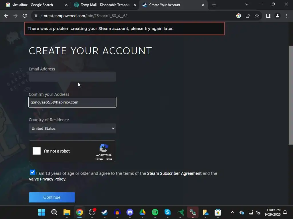Open the reCAPTCHA Privacy link
The image size is (293, 219).
pos(99,159)
